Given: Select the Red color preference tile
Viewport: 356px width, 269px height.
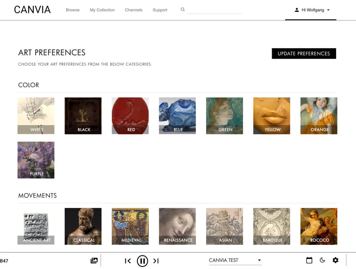Looking at the screenshot, I should 130,116.
